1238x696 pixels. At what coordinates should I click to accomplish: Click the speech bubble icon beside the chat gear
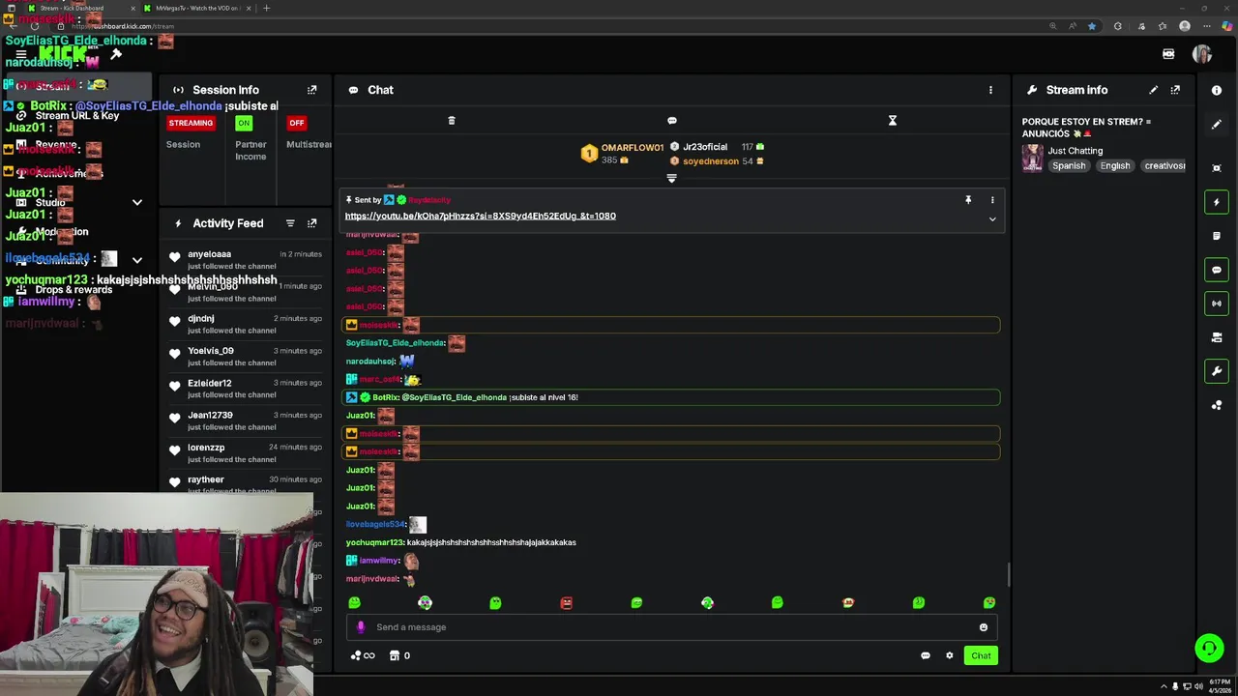926,655
